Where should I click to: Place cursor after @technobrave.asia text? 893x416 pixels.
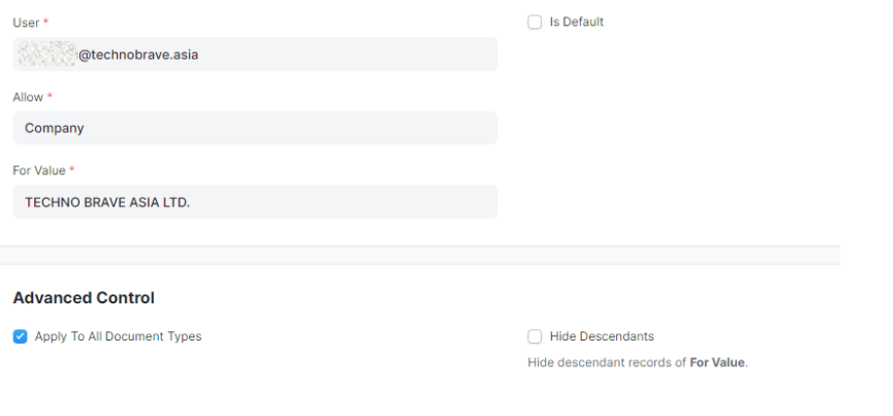click(x=199, y=55)
